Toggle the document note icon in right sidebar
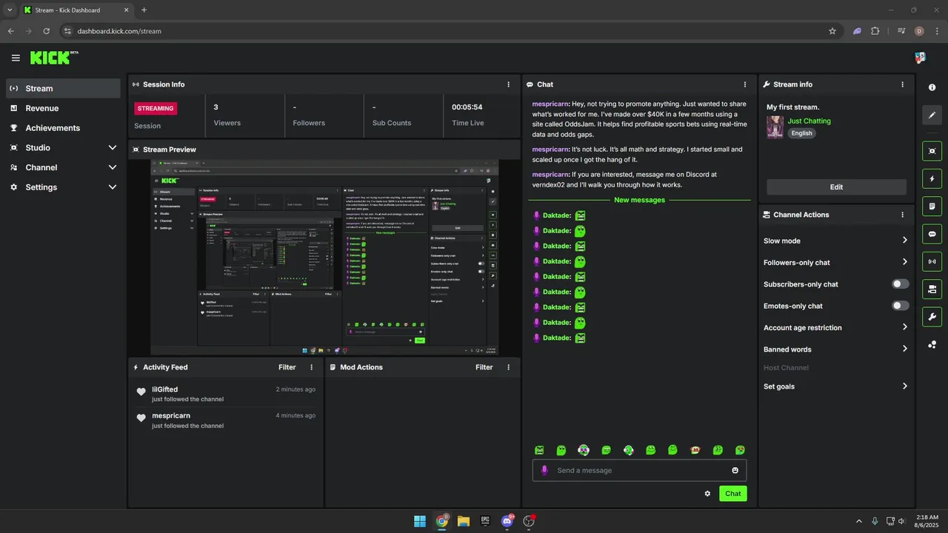The height and width of the screenshot is (533, 948). [x=932, y=206]
